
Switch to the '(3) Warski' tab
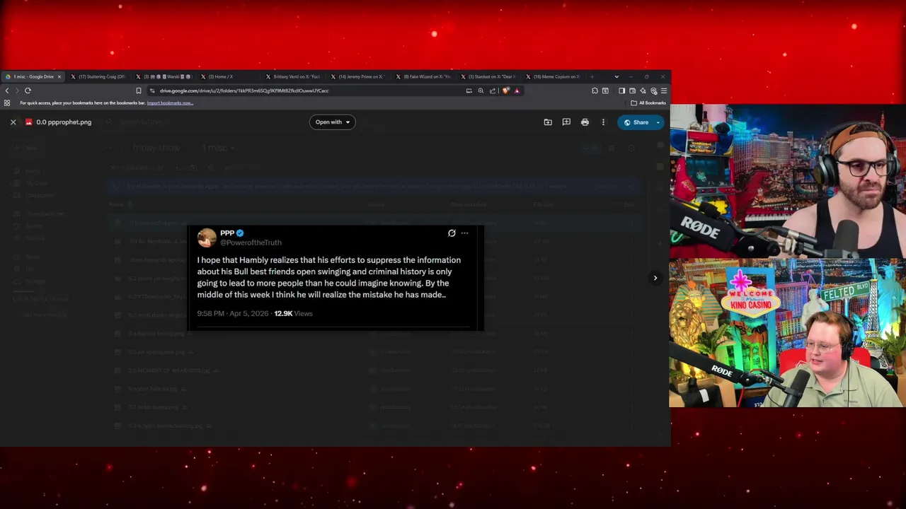click(x=164, y=76)
